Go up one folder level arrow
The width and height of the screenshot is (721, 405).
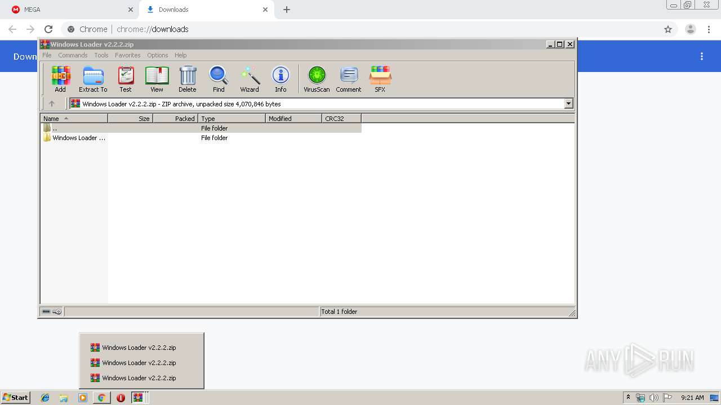52,103
